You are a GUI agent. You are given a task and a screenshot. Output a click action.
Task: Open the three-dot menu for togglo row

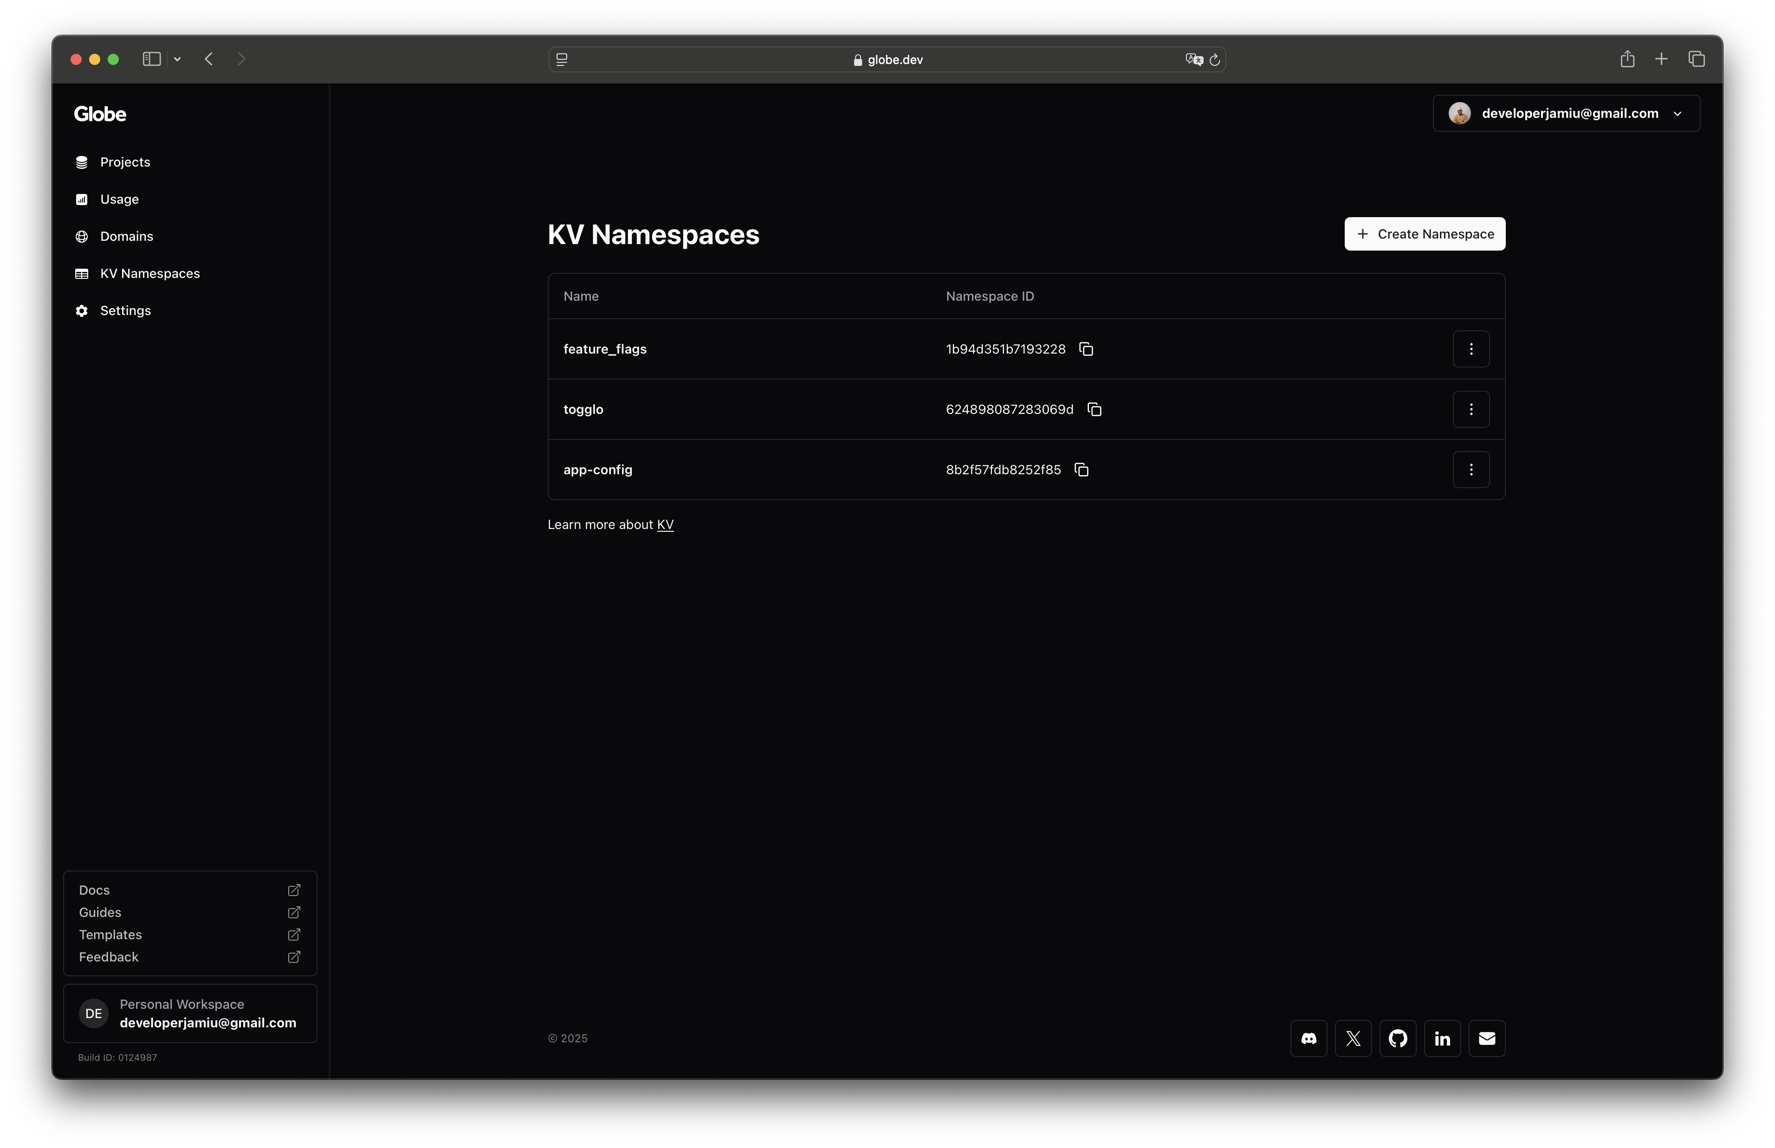[1471, 408]
